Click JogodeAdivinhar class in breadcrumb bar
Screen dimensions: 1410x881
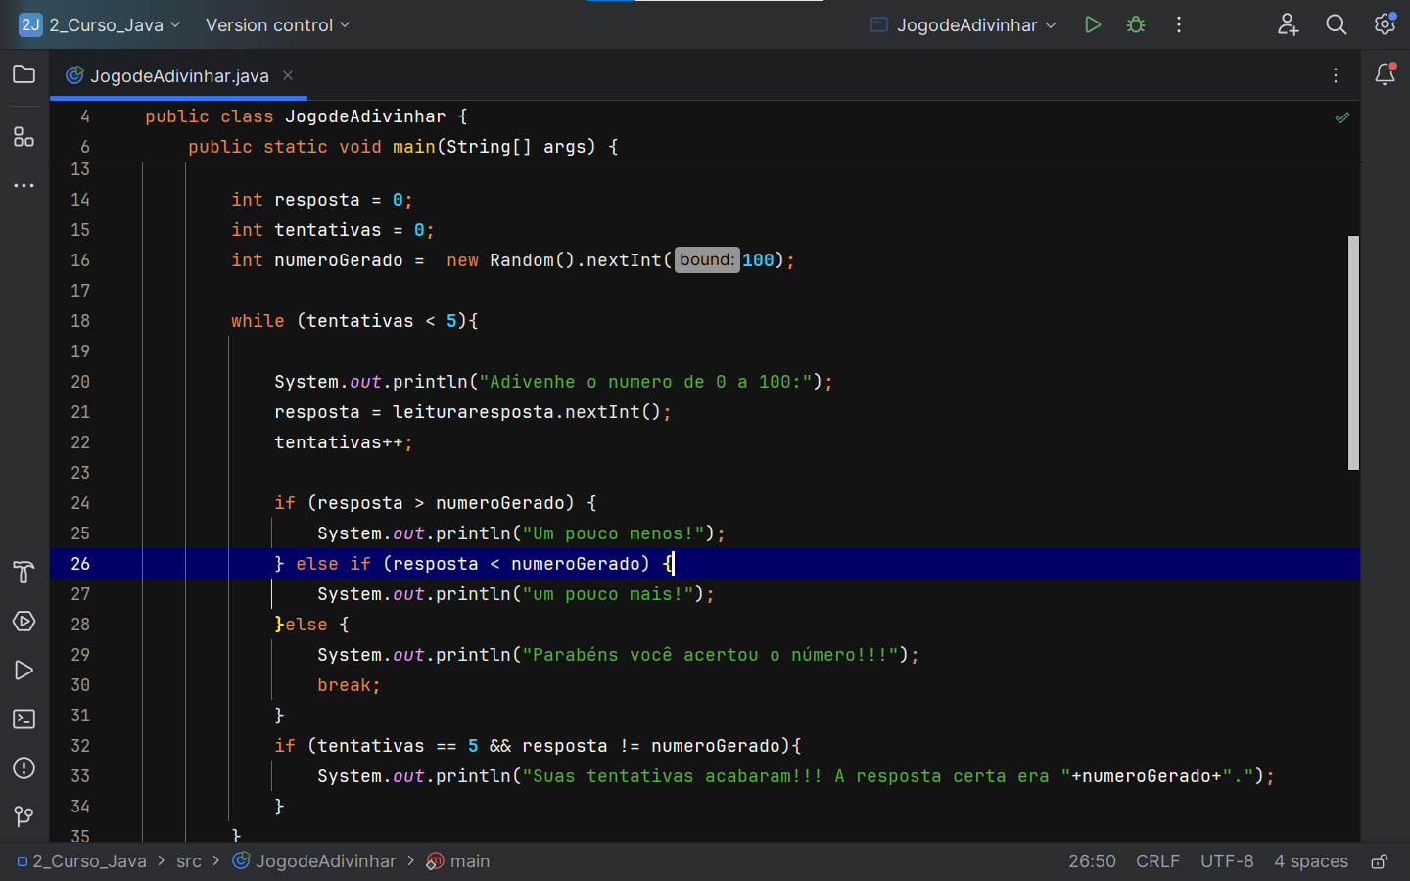coord(314,861)
